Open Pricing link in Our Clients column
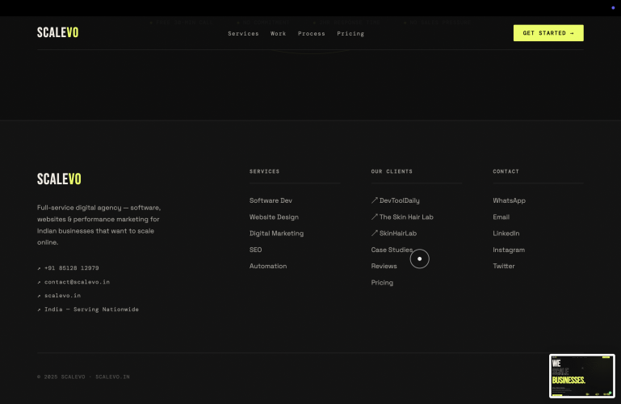Viewport: 621px width, 404px height. pos(382,283)
